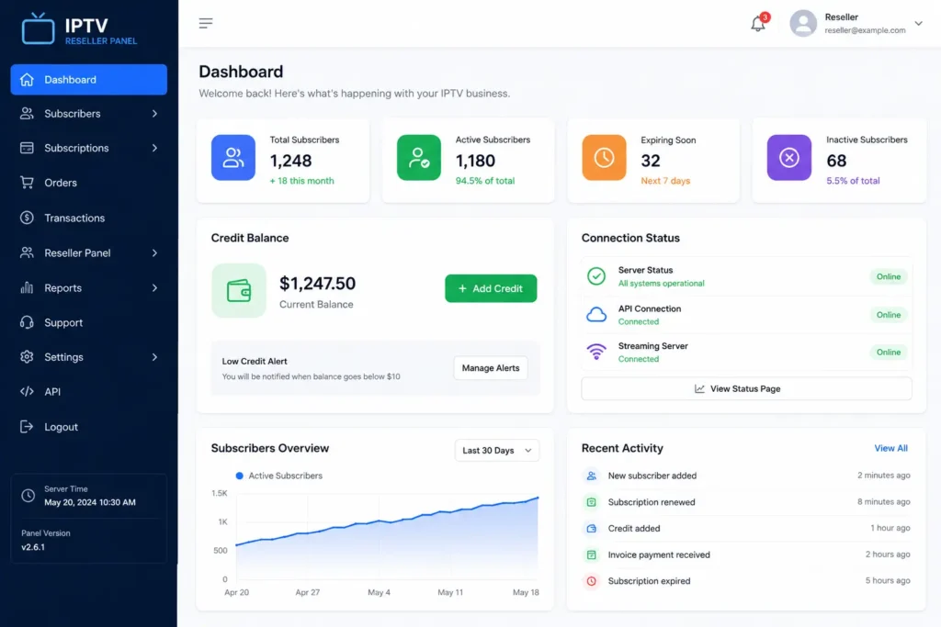Screen dimensions: 941x627
Task: Open the View Status Page button
Action: (746, 389)
